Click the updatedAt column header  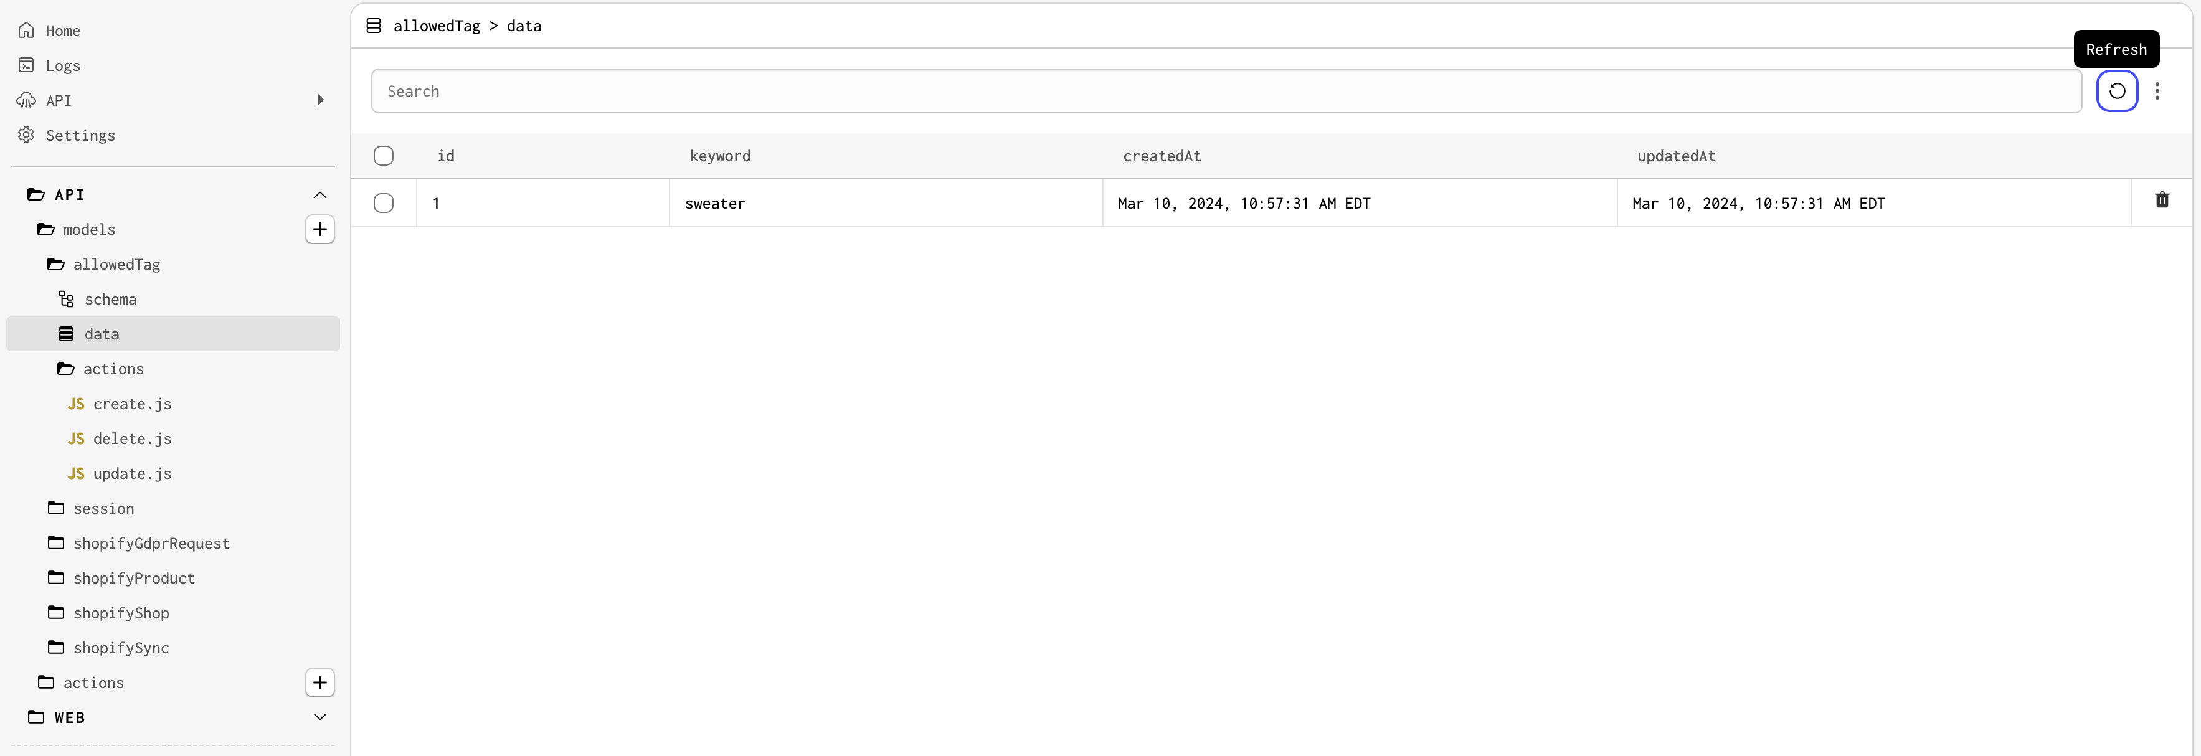click(x=1677, y=156)
